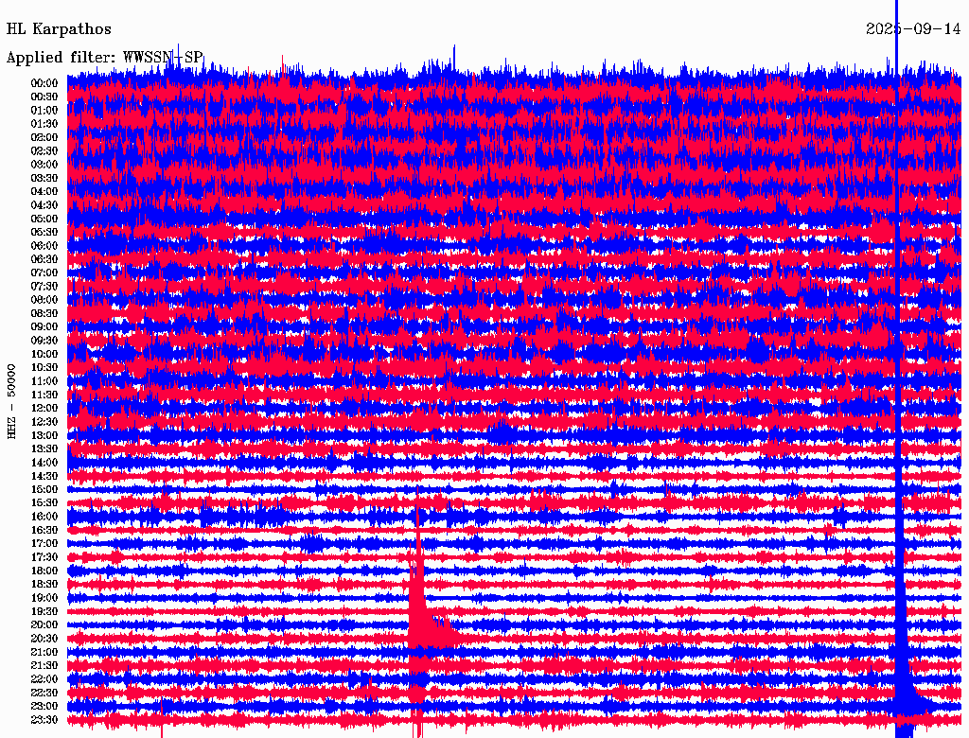Viewport: 969px width, 738px height.
Task: Select the 03:00 time row label
Action: click(44, 165)
